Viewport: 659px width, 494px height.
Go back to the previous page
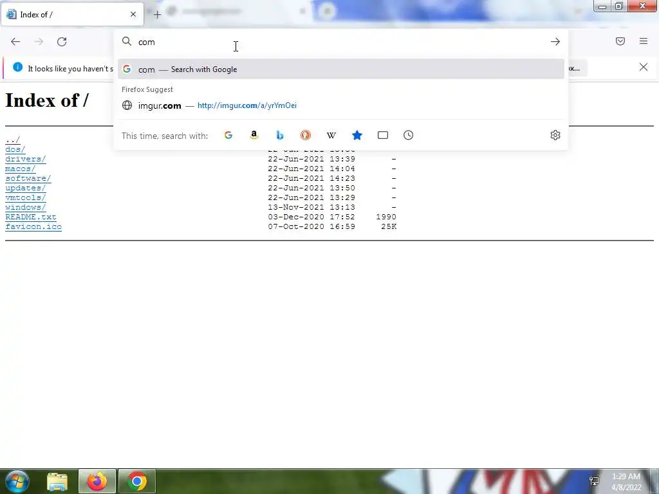[15, 42]
